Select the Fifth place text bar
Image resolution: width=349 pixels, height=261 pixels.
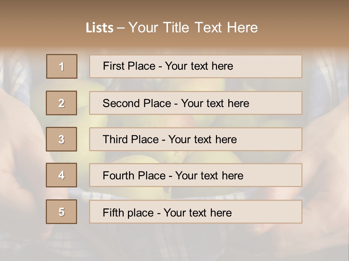click(196, 212)
